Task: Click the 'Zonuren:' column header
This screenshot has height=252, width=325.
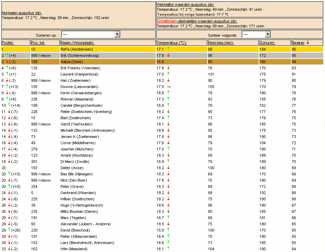Action: pyautogui.click(x=267, y=43)
